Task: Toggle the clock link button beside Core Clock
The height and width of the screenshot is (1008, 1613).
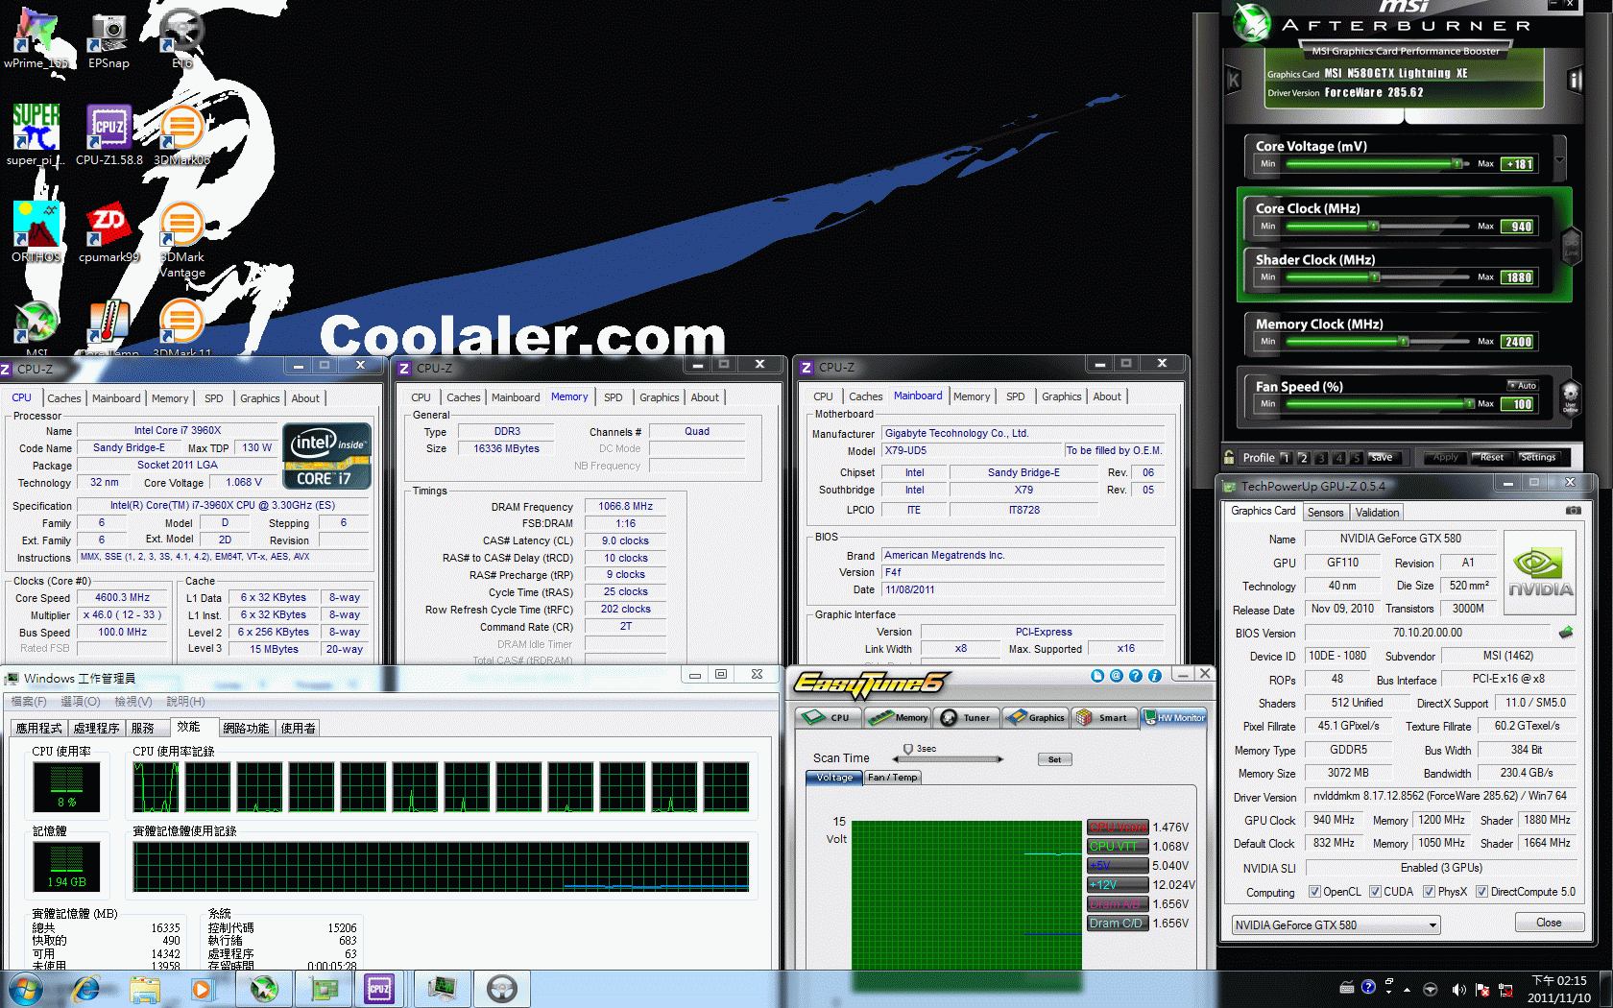Action: tap(1571, 247)
